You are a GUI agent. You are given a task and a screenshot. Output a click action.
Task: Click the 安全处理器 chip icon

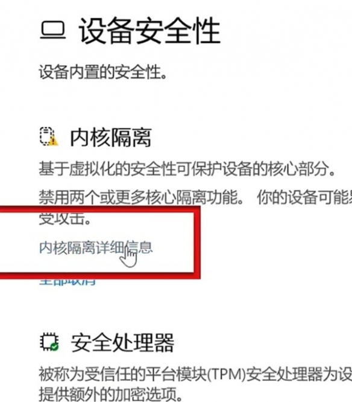(x=49, y=342)
